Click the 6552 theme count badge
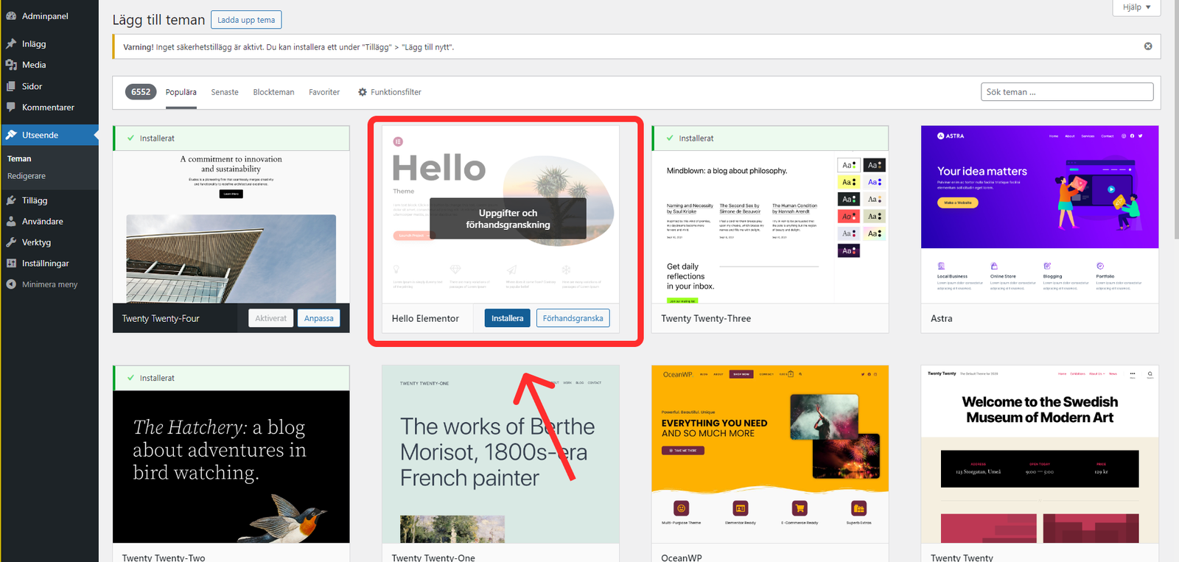 click(141, 92)
